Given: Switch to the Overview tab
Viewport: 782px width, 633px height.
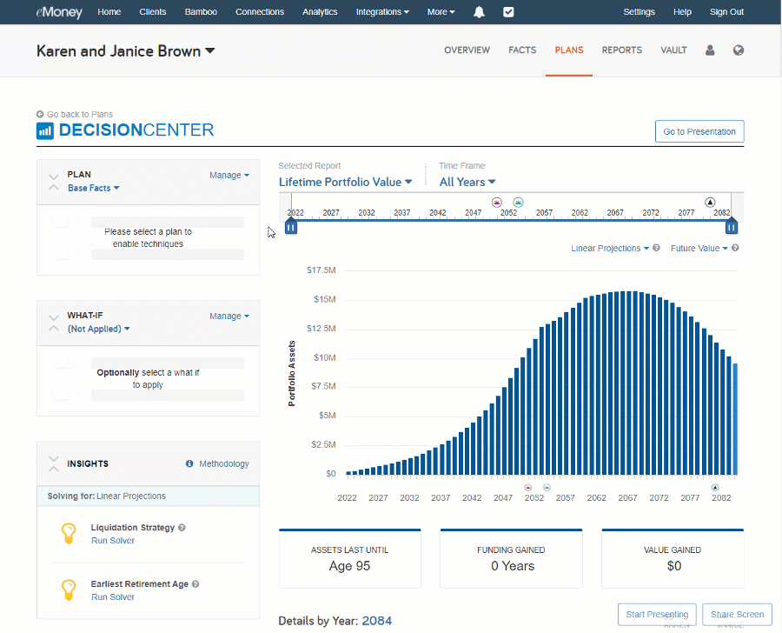Looking at the screenshot, I should click(467, 50).
